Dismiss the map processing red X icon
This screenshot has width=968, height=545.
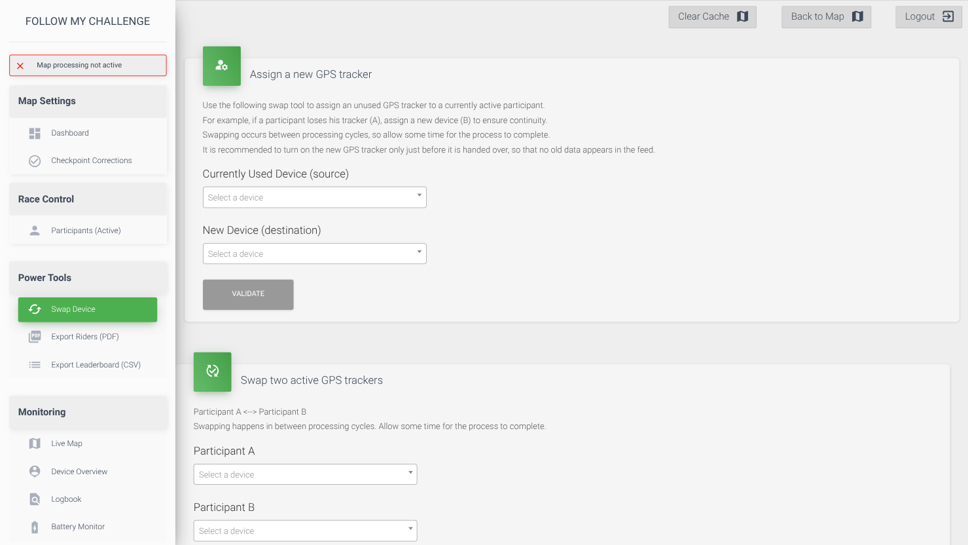[x=20, y=66]
